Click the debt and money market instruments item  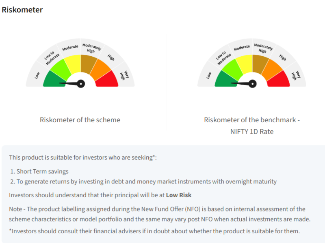(147, 181)
